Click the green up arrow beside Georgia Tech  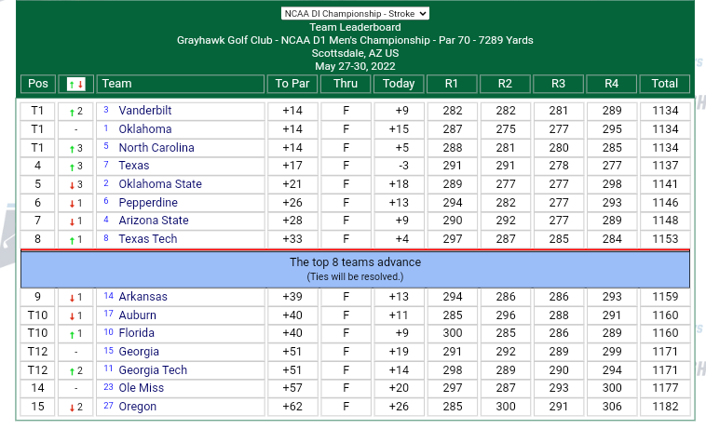click(72, 371)
